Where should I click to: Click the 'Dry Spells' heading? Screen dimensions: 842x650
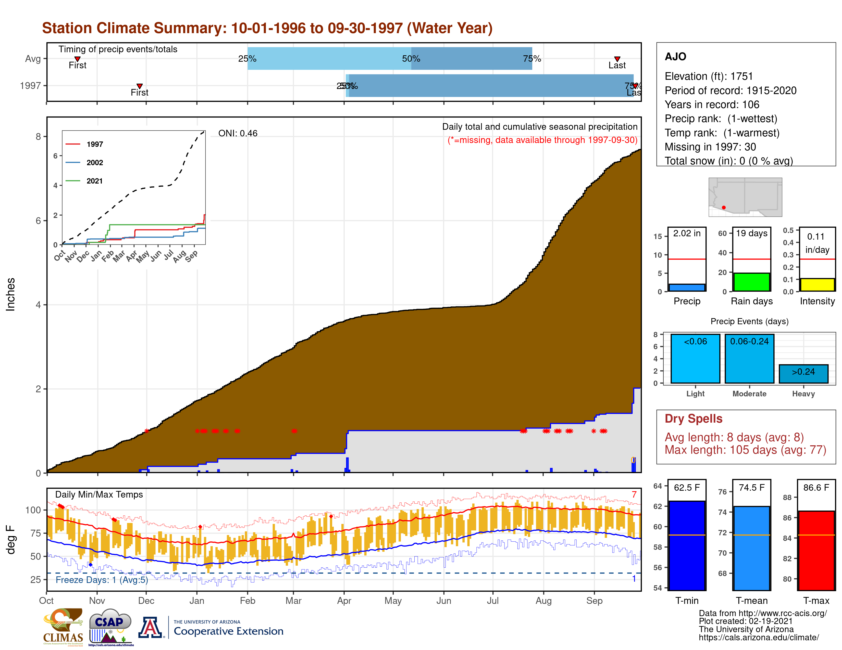[693, 419]
